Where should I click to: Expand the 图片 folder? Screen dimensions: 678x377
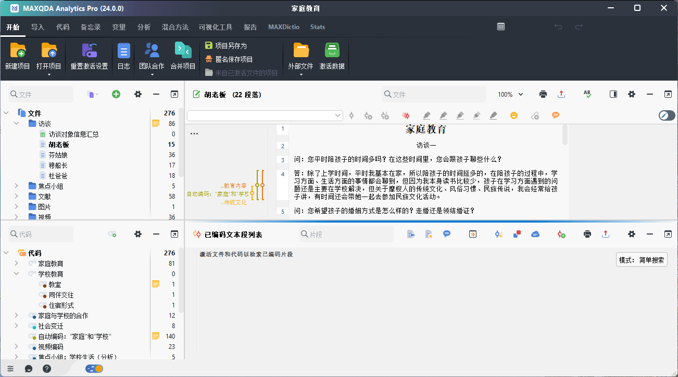(x=17, y=206)
